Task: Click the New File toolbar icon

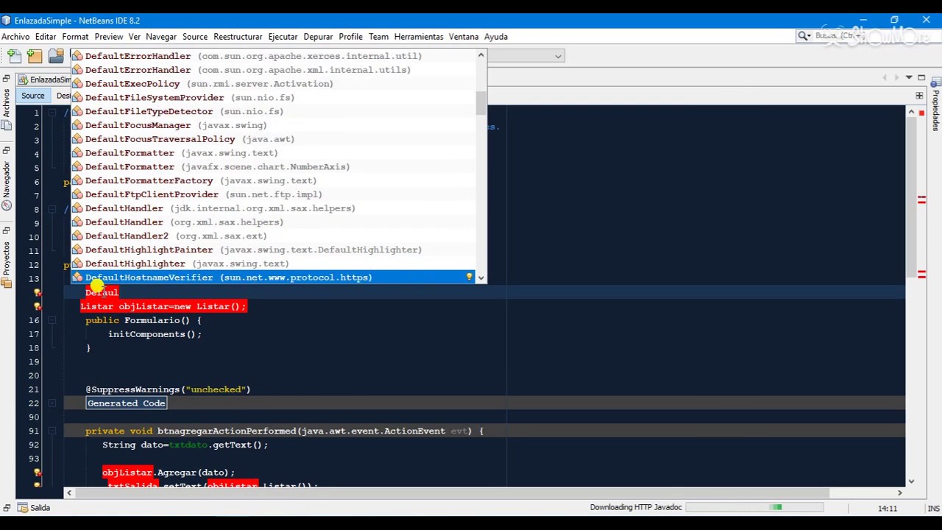Action: pyautogui.click(x=14, y=55)
